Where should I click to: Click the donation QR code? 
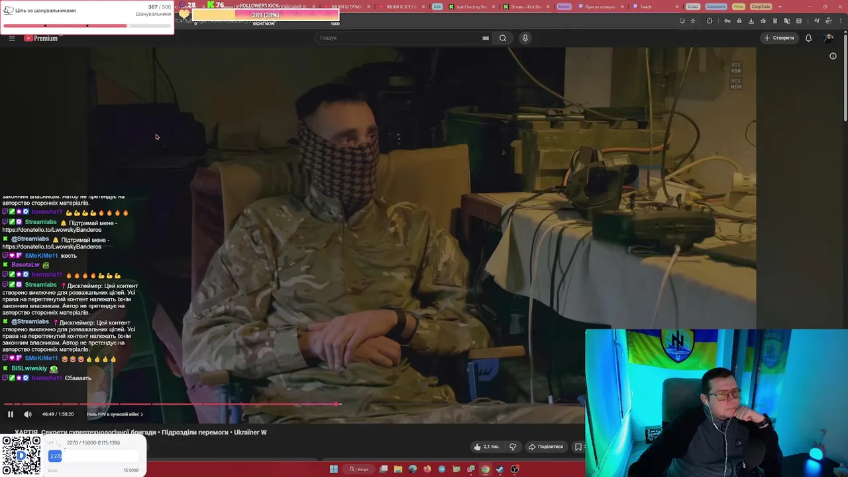[x=21, y=456]
